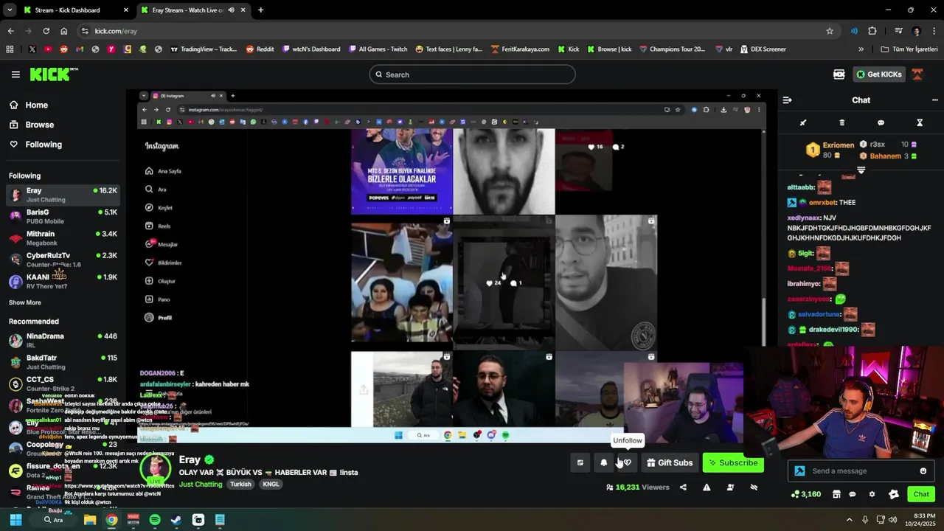Expand the gift leaderboard handle below Bahanem
This screenshot has height=531, width=944.
pyautogui.click(x=861, y=170)
